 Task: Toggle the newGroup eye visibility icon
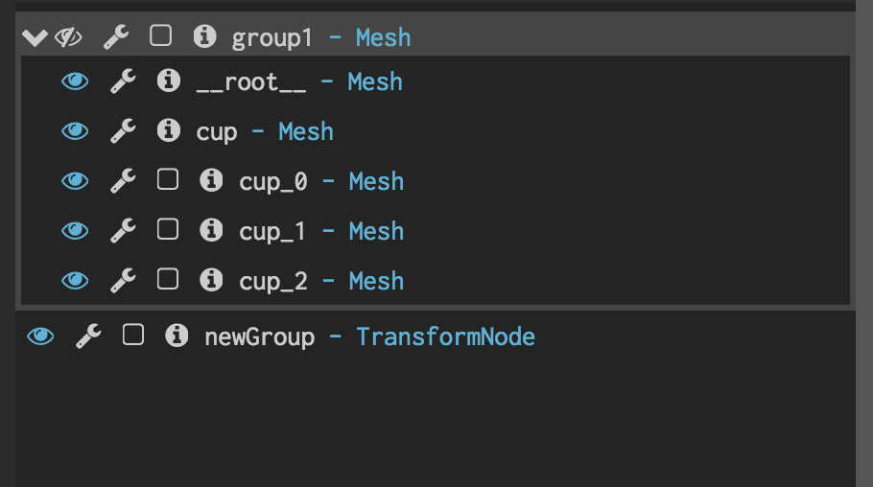click(40, 336)
